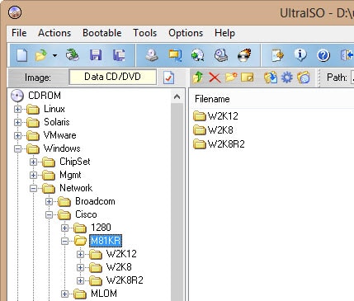
Task: Click the tree scrollbar up arrow
Action: [177, 96]
